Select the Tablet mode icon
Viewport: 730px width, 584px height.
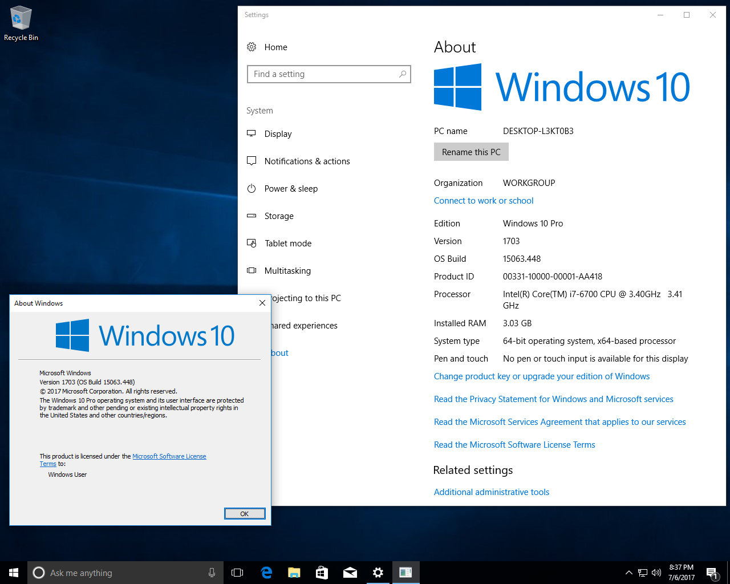coord(252,243)
